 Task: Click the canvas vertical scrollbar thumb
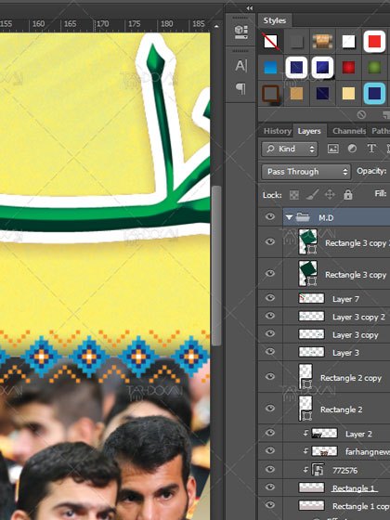pos(216,266)
